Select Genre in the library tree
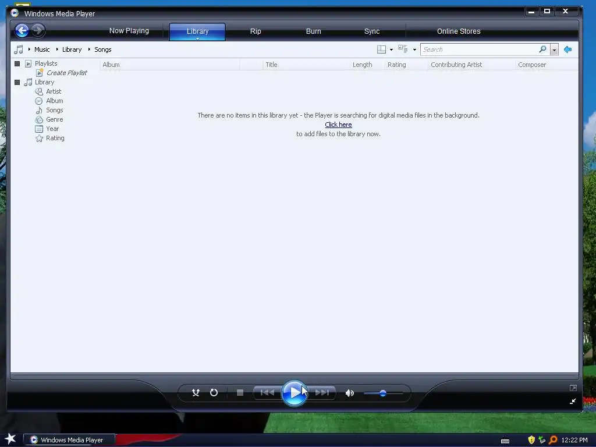Viewport: 596px width, 447px height. tap(54, 119)
